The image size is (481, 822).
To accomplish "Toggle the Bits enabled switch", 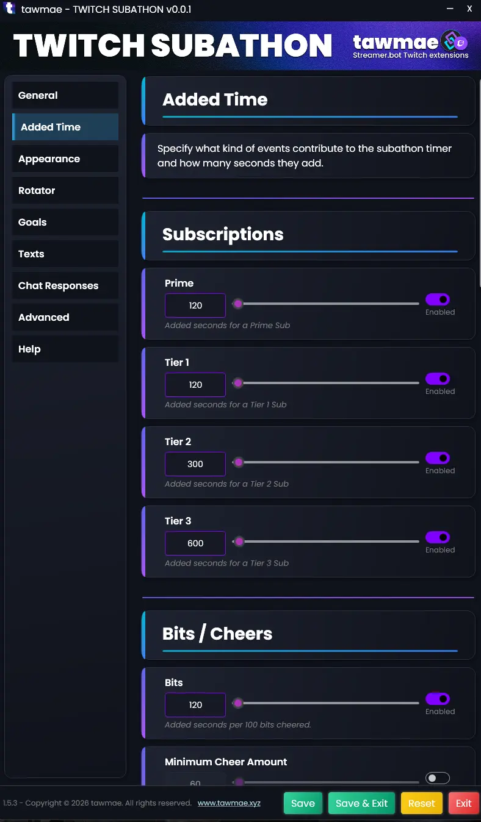I will tap(438, 699).
